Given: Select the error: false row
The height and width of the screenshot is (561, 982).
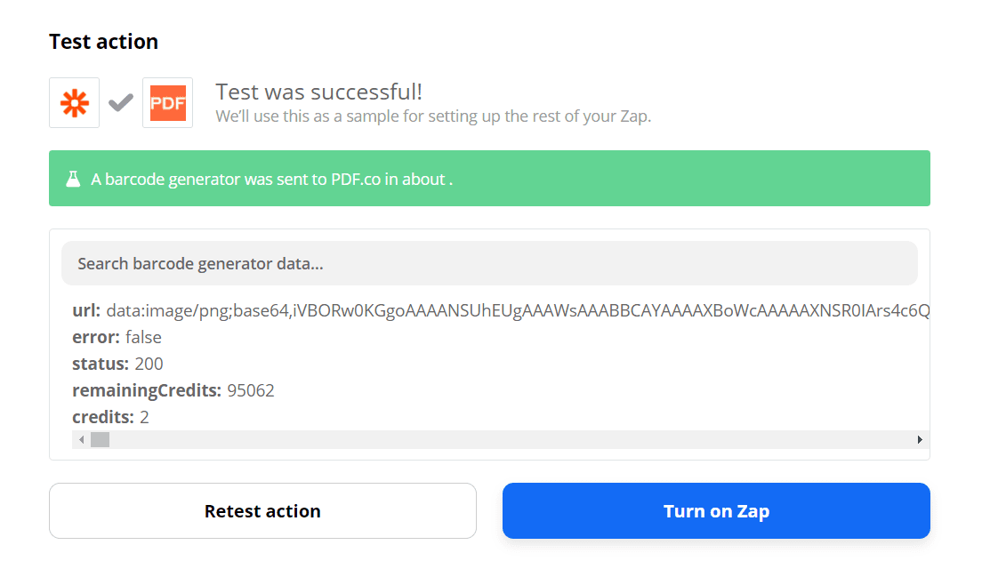Looking at the screenshot, I should [117, 338].
